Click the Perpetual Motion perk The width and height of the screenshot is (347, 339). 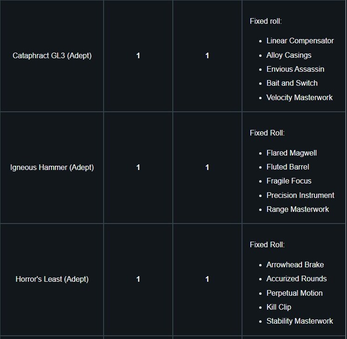(x=295, y=293)
